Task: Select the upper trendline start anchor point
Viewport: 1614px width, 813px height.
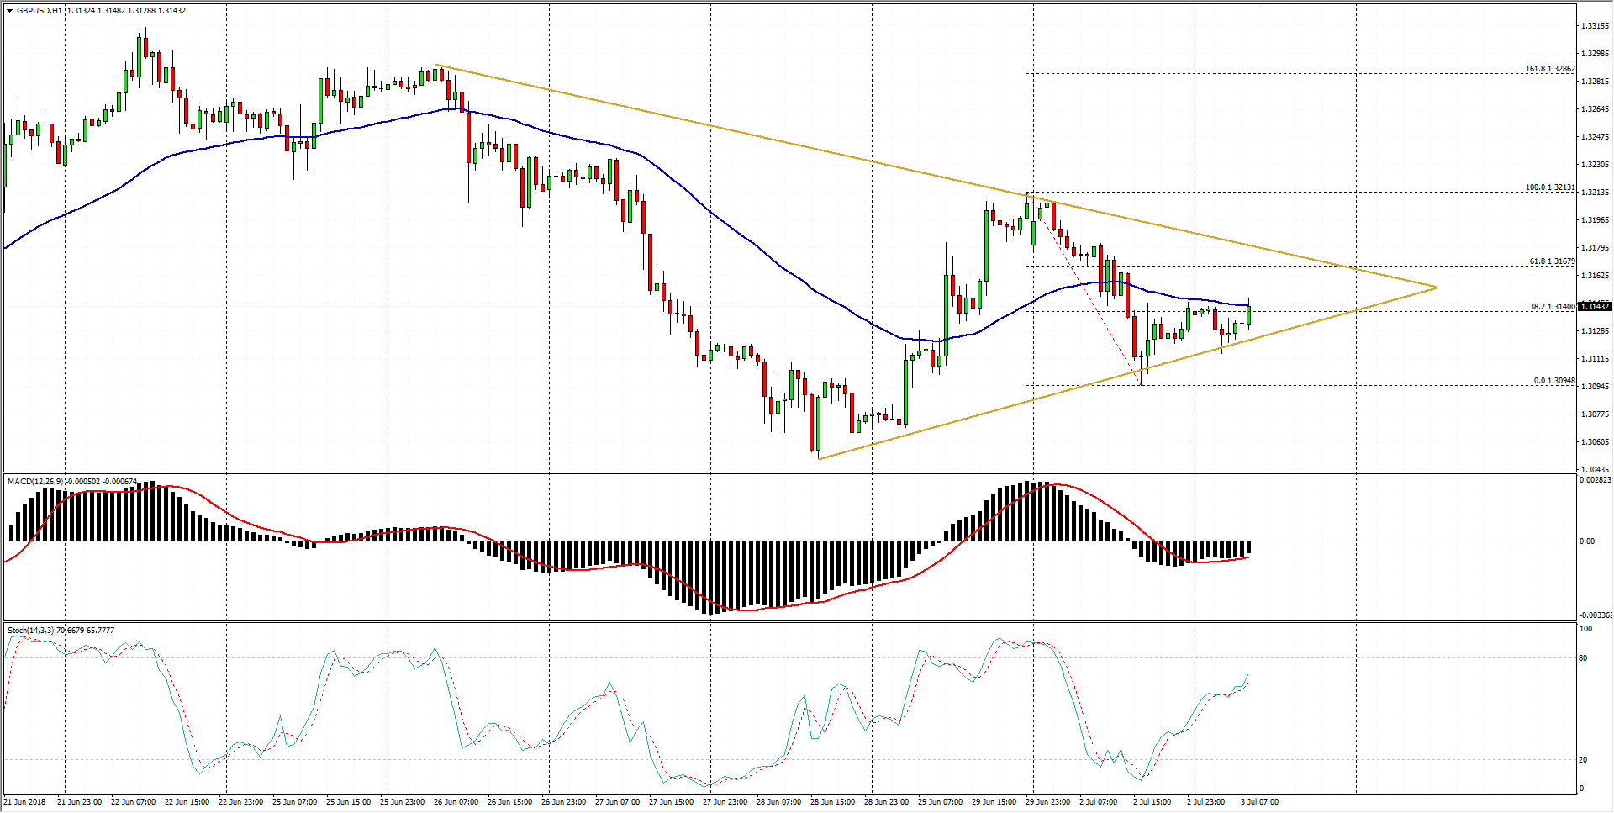Action: pyautogui.click(x=435, y=66)
